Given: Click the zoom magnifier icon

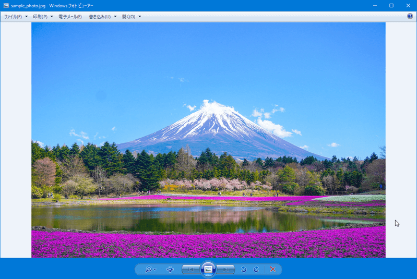Looking at the screenshot, I should click(148, 269).
